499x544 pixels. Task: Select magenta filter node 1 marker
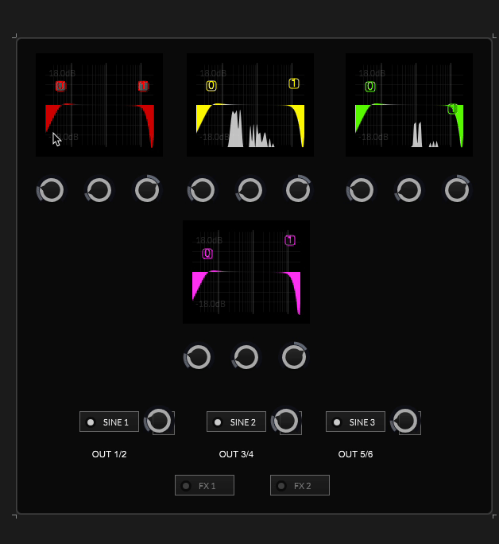290,240
